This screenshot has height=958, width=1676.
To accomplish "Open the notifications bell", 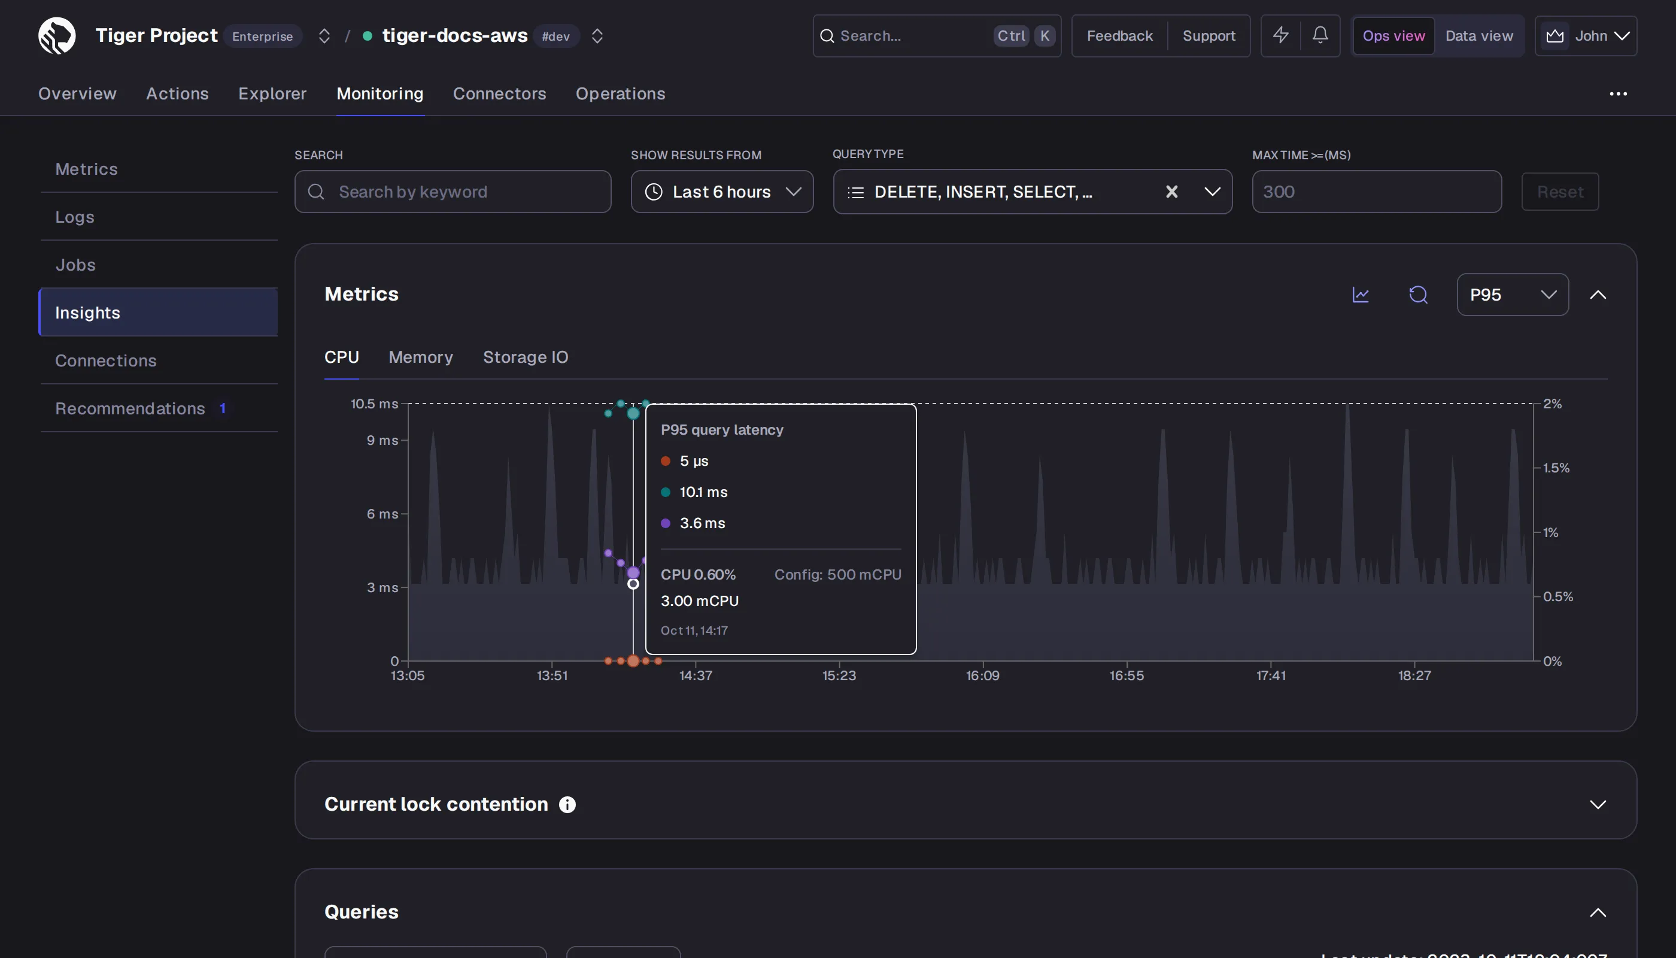I will click(x=1319, y=35).
